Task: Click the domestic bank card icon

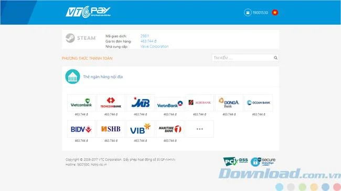Action: (72, 76)
